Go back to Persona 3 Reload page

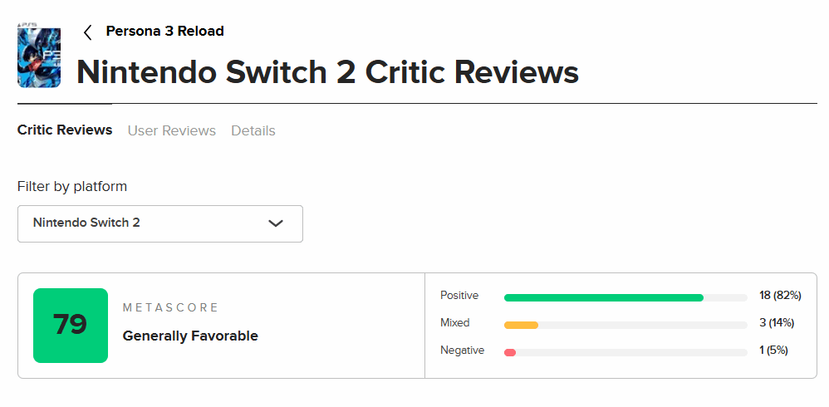pyautogui.click(x=164, y=32)
